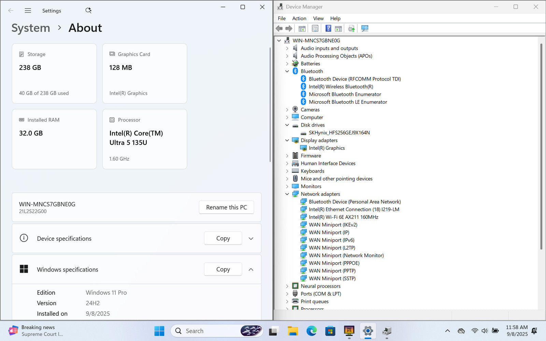The width and height of the screenshot is (546, 341).
Task: Click the Device Manager vertical scrollbar
Action: 541,147
